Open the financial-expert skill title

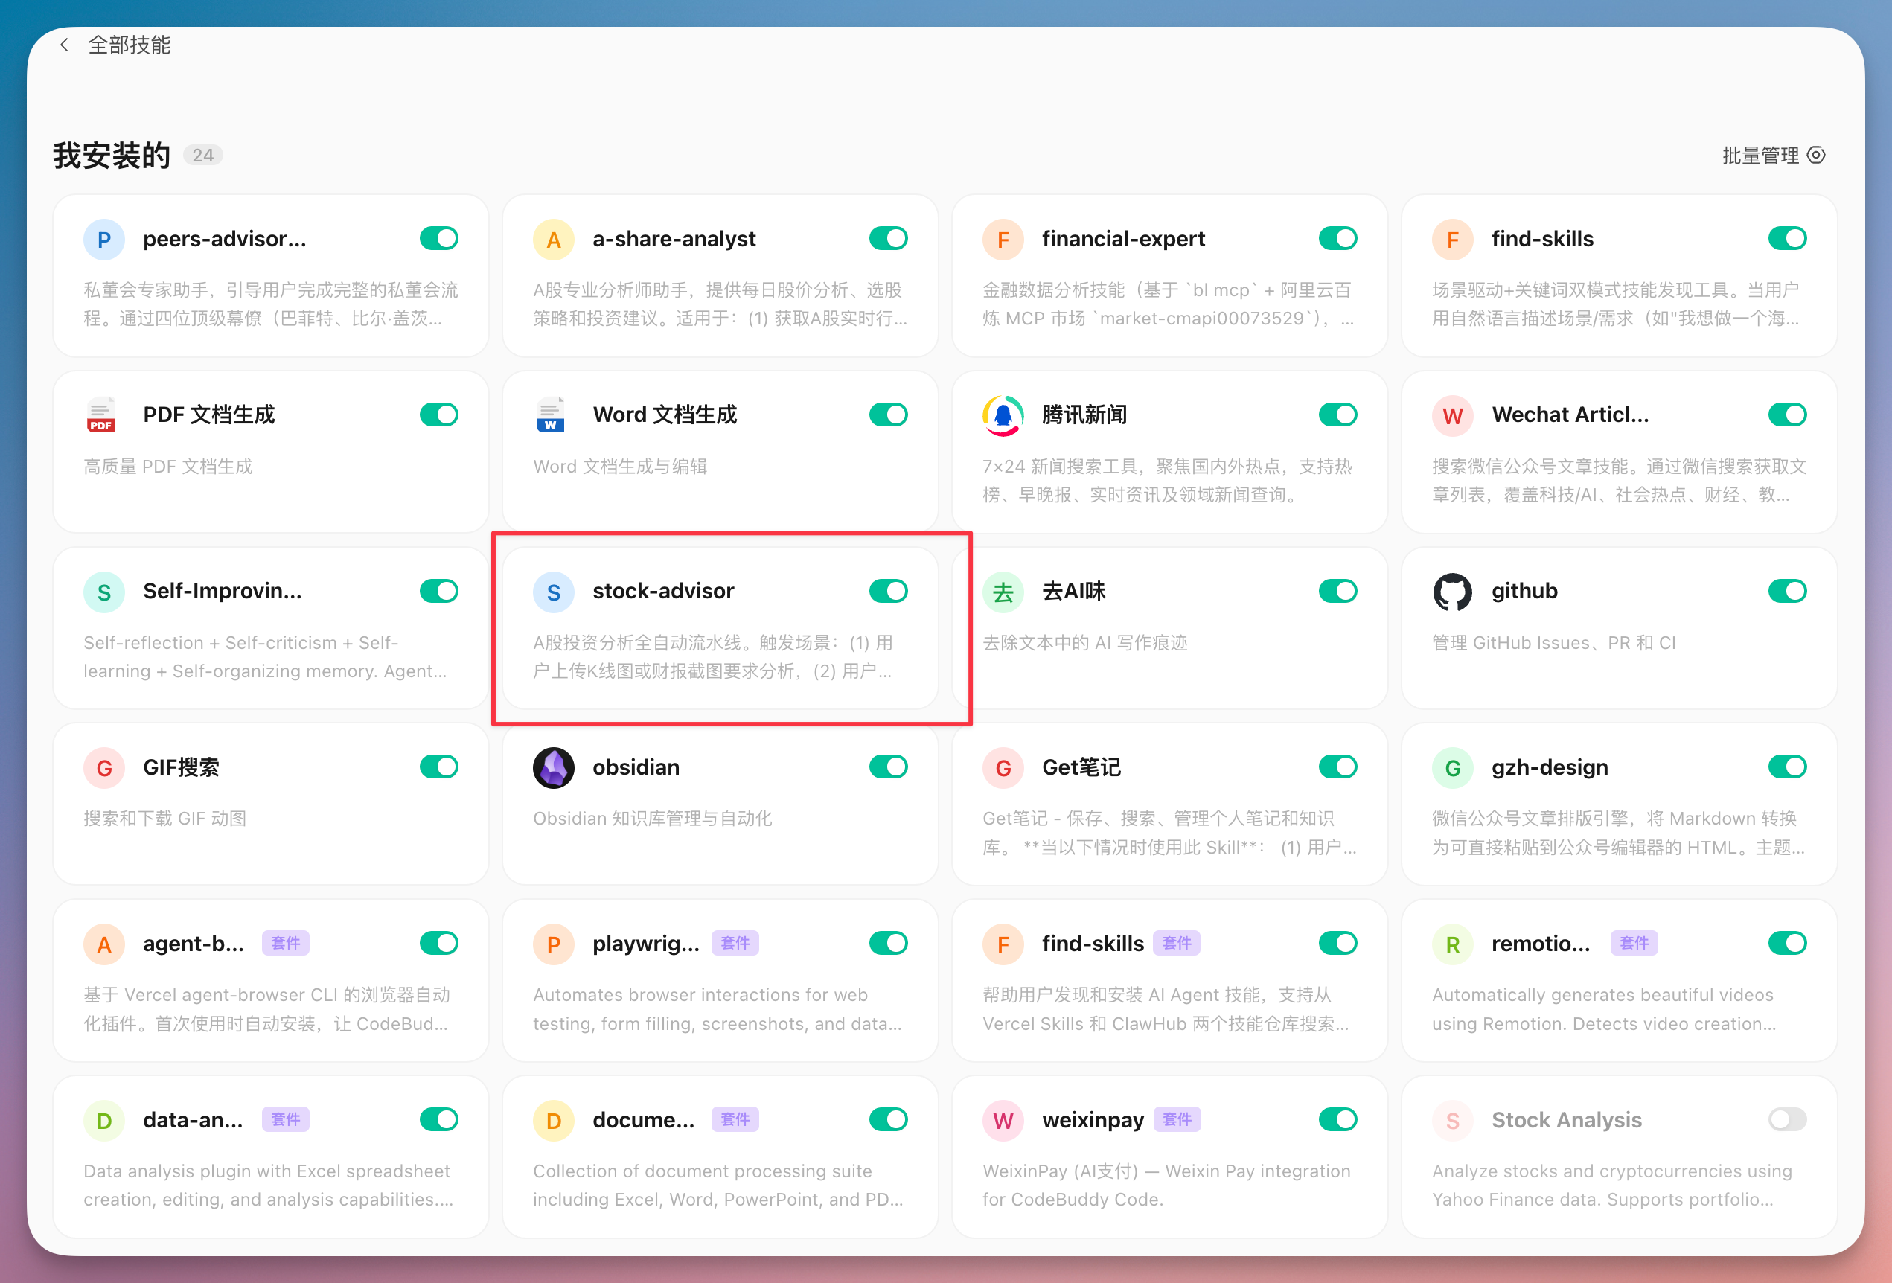[1122, 240]
